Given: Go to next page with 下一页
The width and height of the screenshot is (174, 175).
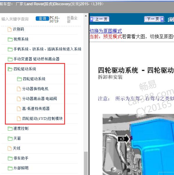Looking at the screenshot, I should [x=154, y=19].
